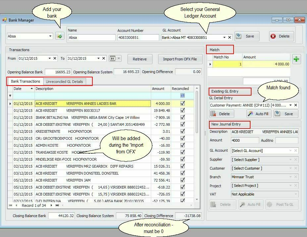307x237 pixels.
Task: Toggle Reconciled for SANTAM J051408499 row
Action: pos(182,124)
